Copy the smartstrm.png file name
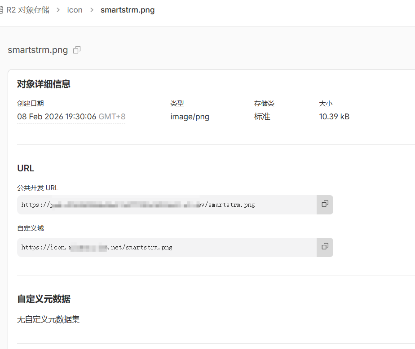The width and height of the screenshot is (415, 349). (x=77, y=50)
